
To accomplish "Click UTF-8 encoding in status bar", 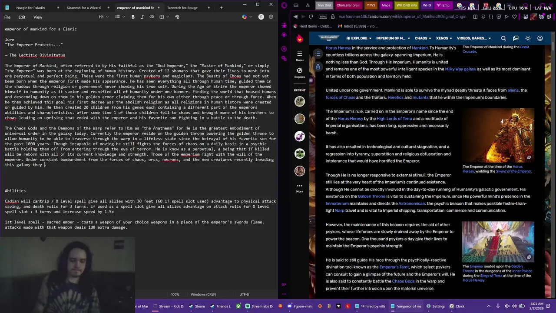I will click(x=244, y=294).
